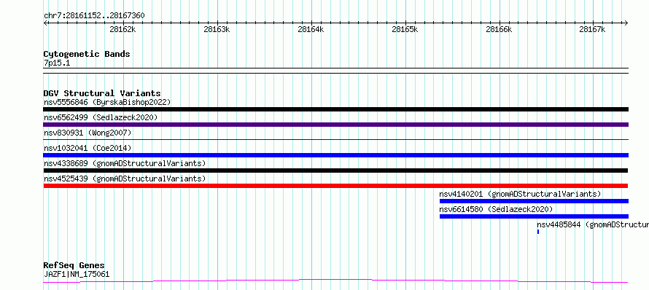Open the nsv4338689 gnomAD variant label
This screenshot has height=290, width=649.
tap(125, 163)
